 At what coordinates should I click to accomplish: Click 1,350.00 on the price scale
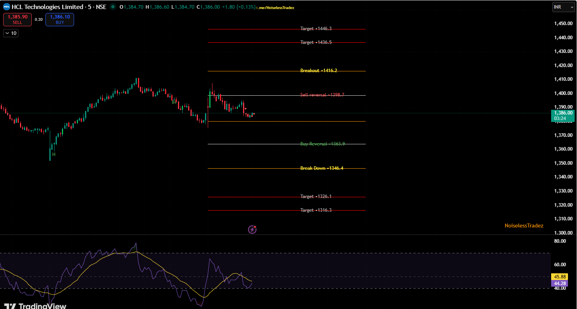[563, 163]
